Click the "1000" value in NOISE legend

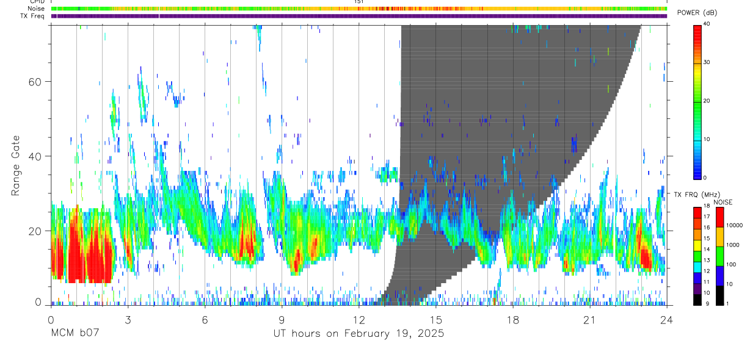pyautogui.click(x=734, y=245)
